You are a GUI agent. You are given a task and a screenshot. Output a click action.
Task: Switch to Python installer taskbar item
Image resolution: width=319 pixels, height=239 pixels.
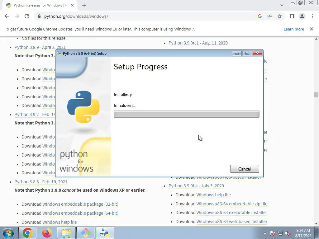(105, 233)
